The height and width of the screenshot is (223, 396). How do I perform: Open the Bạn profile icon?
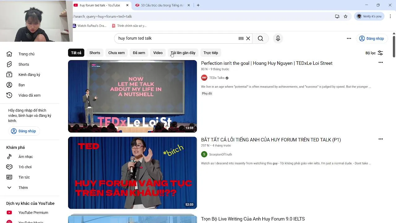(9, 85)
